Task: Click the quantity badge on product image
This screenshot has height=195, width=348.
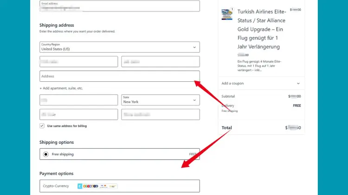Action: pos(232,8)
